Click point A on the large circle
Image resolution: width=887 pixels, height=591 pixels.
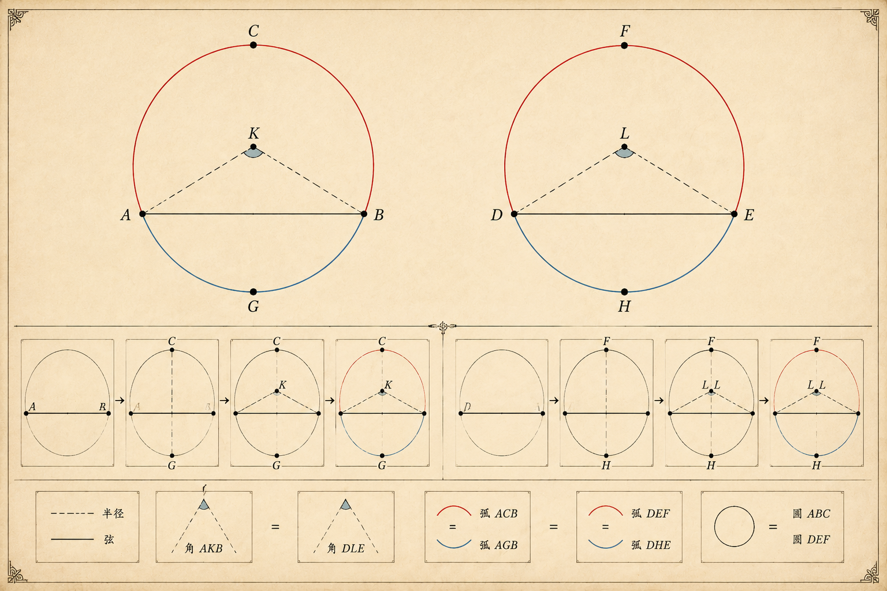pyautogui.click(x=143, y=214)
